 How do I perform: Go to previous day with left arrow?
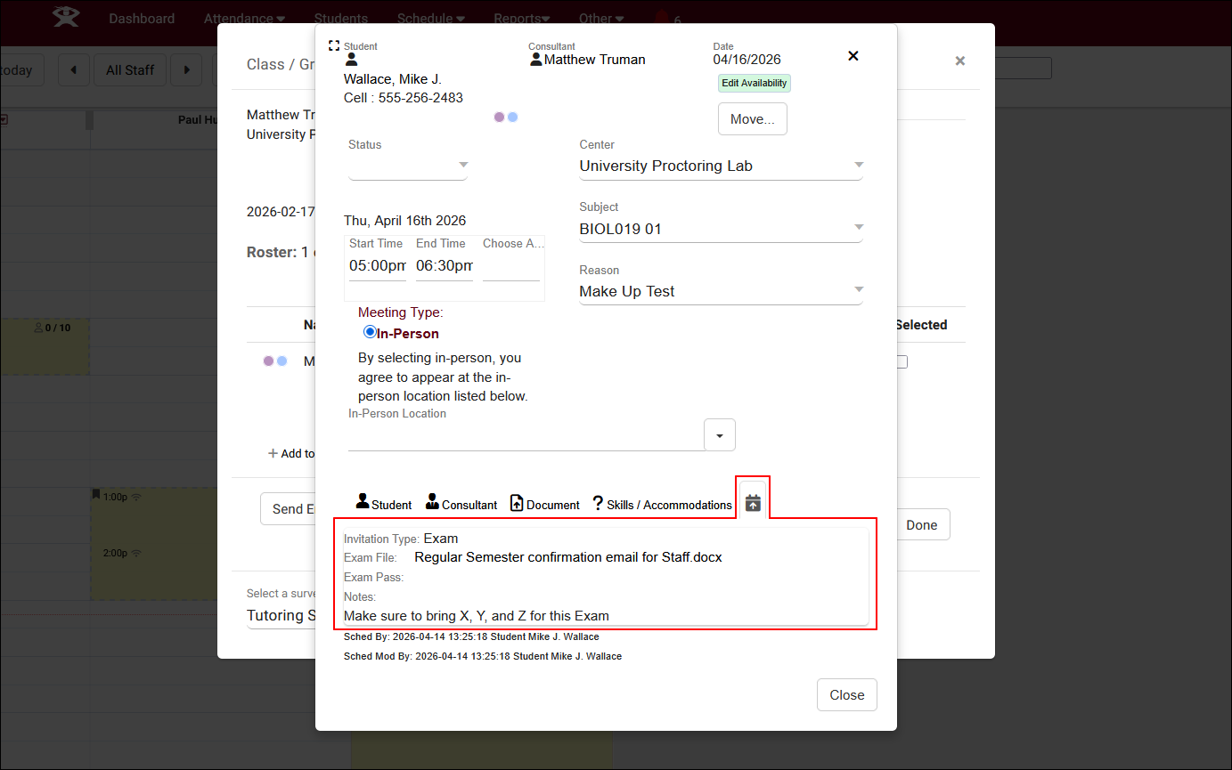(x=74, y=70)
